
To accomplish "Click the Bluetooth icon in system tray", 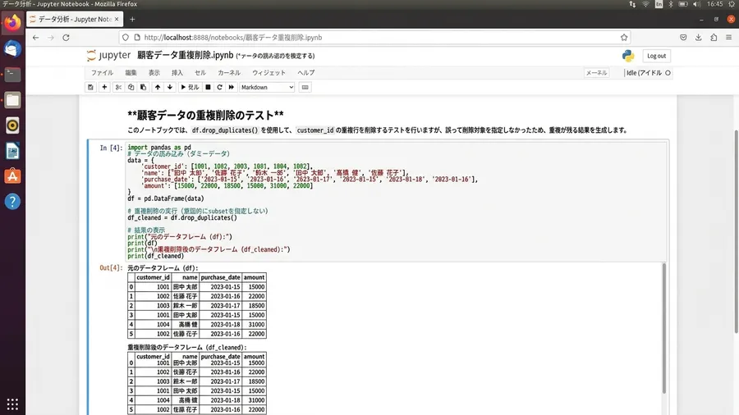I will pos(671,4).
